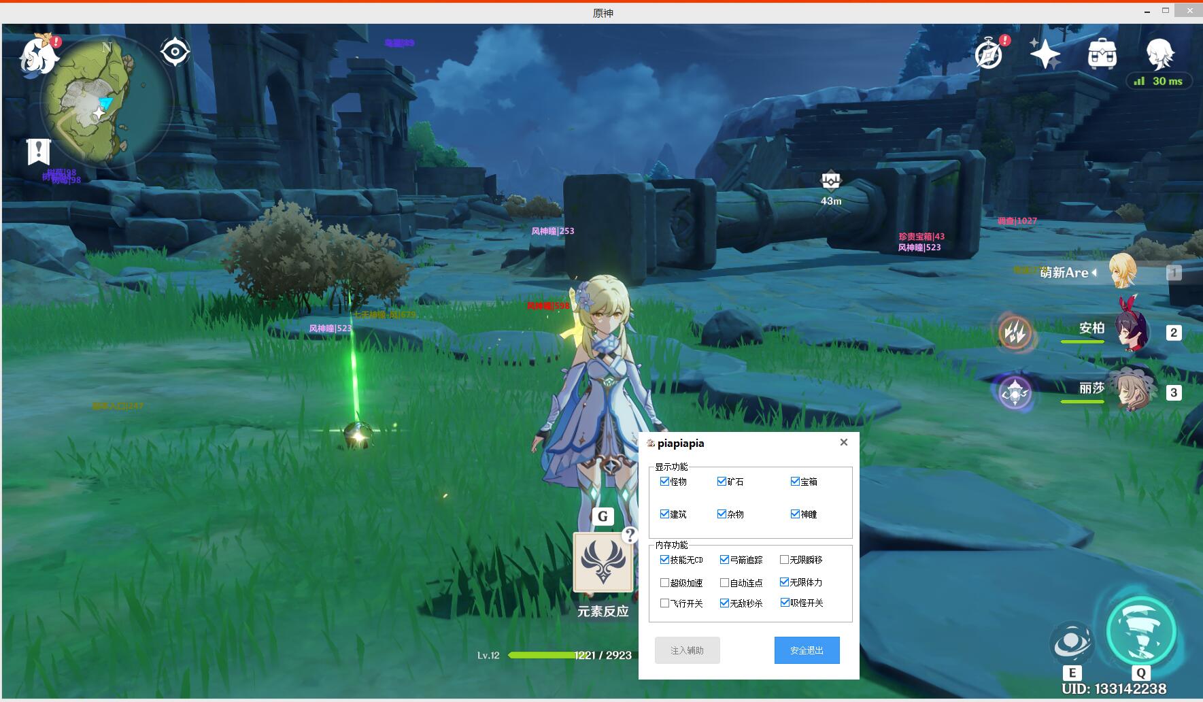Click the 1221 / 2923 health value

(x=603, y=655)
